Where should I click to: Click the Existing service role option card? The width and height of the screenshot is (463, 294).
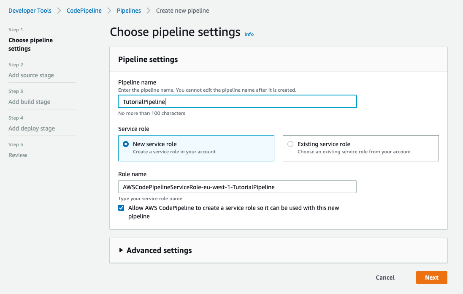pos(360,148)
